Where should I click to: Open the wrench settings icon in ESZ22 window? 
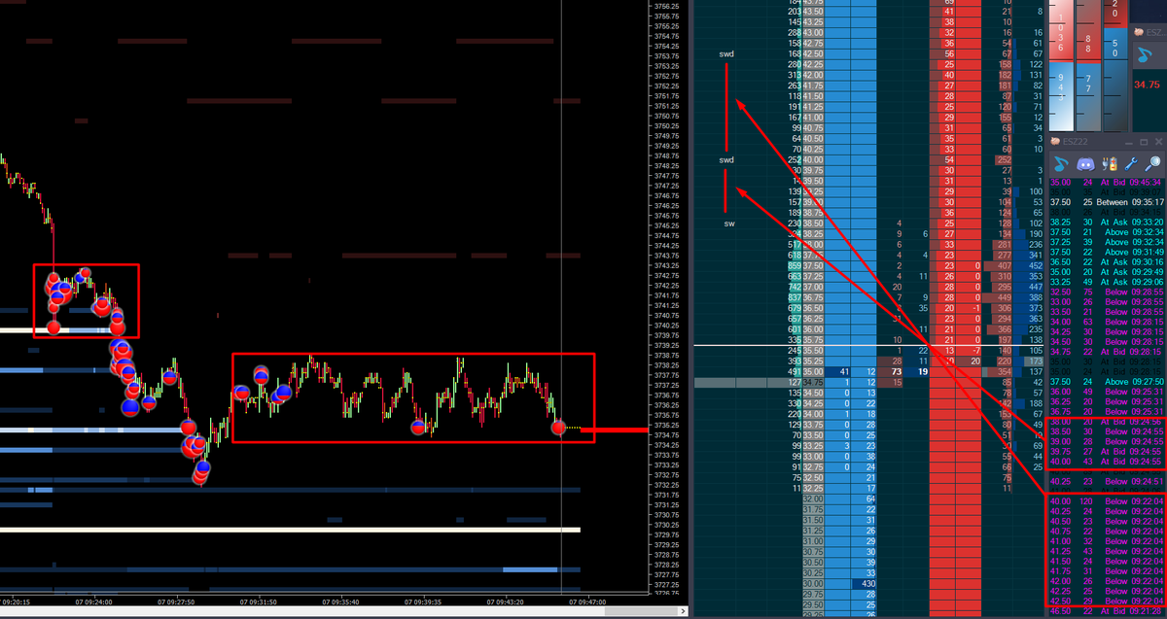(1131, 164)
